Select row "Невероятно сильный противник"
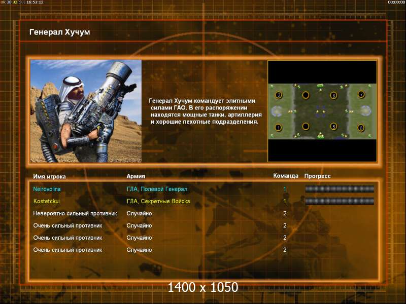Screen dimensions: 406x304 click(75, 213)
